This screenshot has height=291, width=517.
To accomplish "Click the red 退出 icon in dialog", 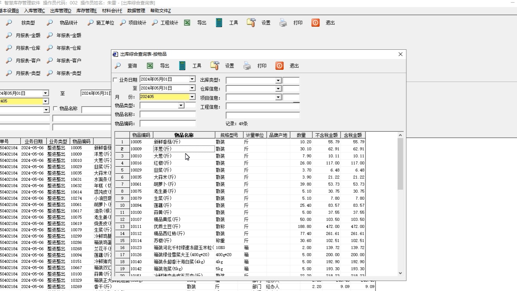I will click(279, 66).
